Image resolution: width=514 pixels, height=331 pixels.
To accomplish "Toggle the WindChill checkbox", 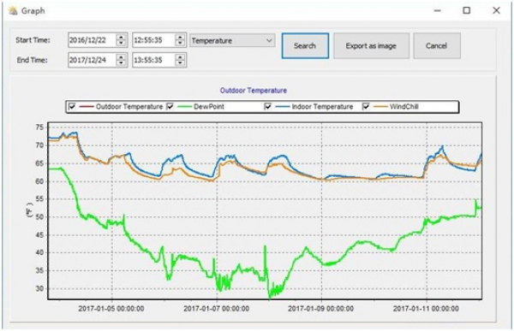I will tap(366, 106).
